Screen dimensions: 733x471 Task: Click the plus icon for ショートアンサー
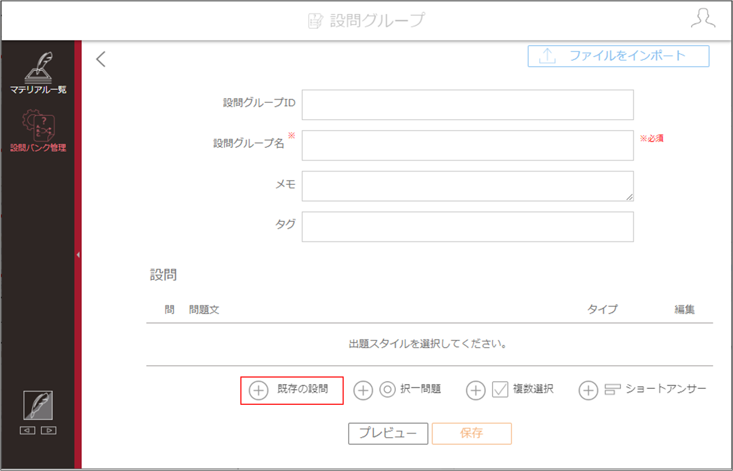coord(588,390)
